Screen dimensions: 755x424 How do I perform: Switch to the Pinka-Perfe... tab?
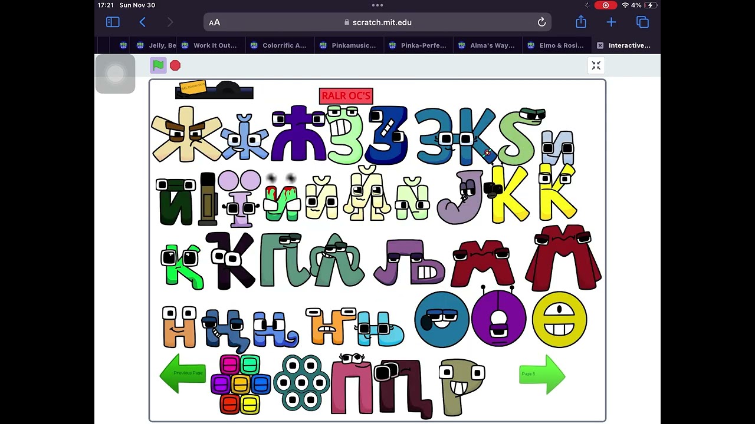point(418,45)
